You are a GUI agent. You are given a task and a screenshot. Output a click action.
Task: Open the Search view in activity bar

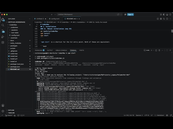(x=3, y=25)
